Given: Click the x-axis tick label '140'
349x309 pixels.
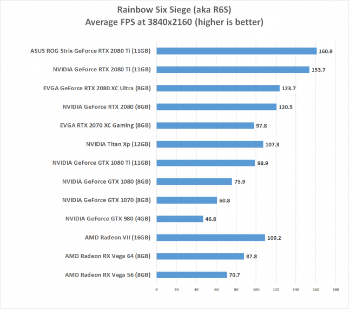Looking at the screenshot, I should point(296,290).
